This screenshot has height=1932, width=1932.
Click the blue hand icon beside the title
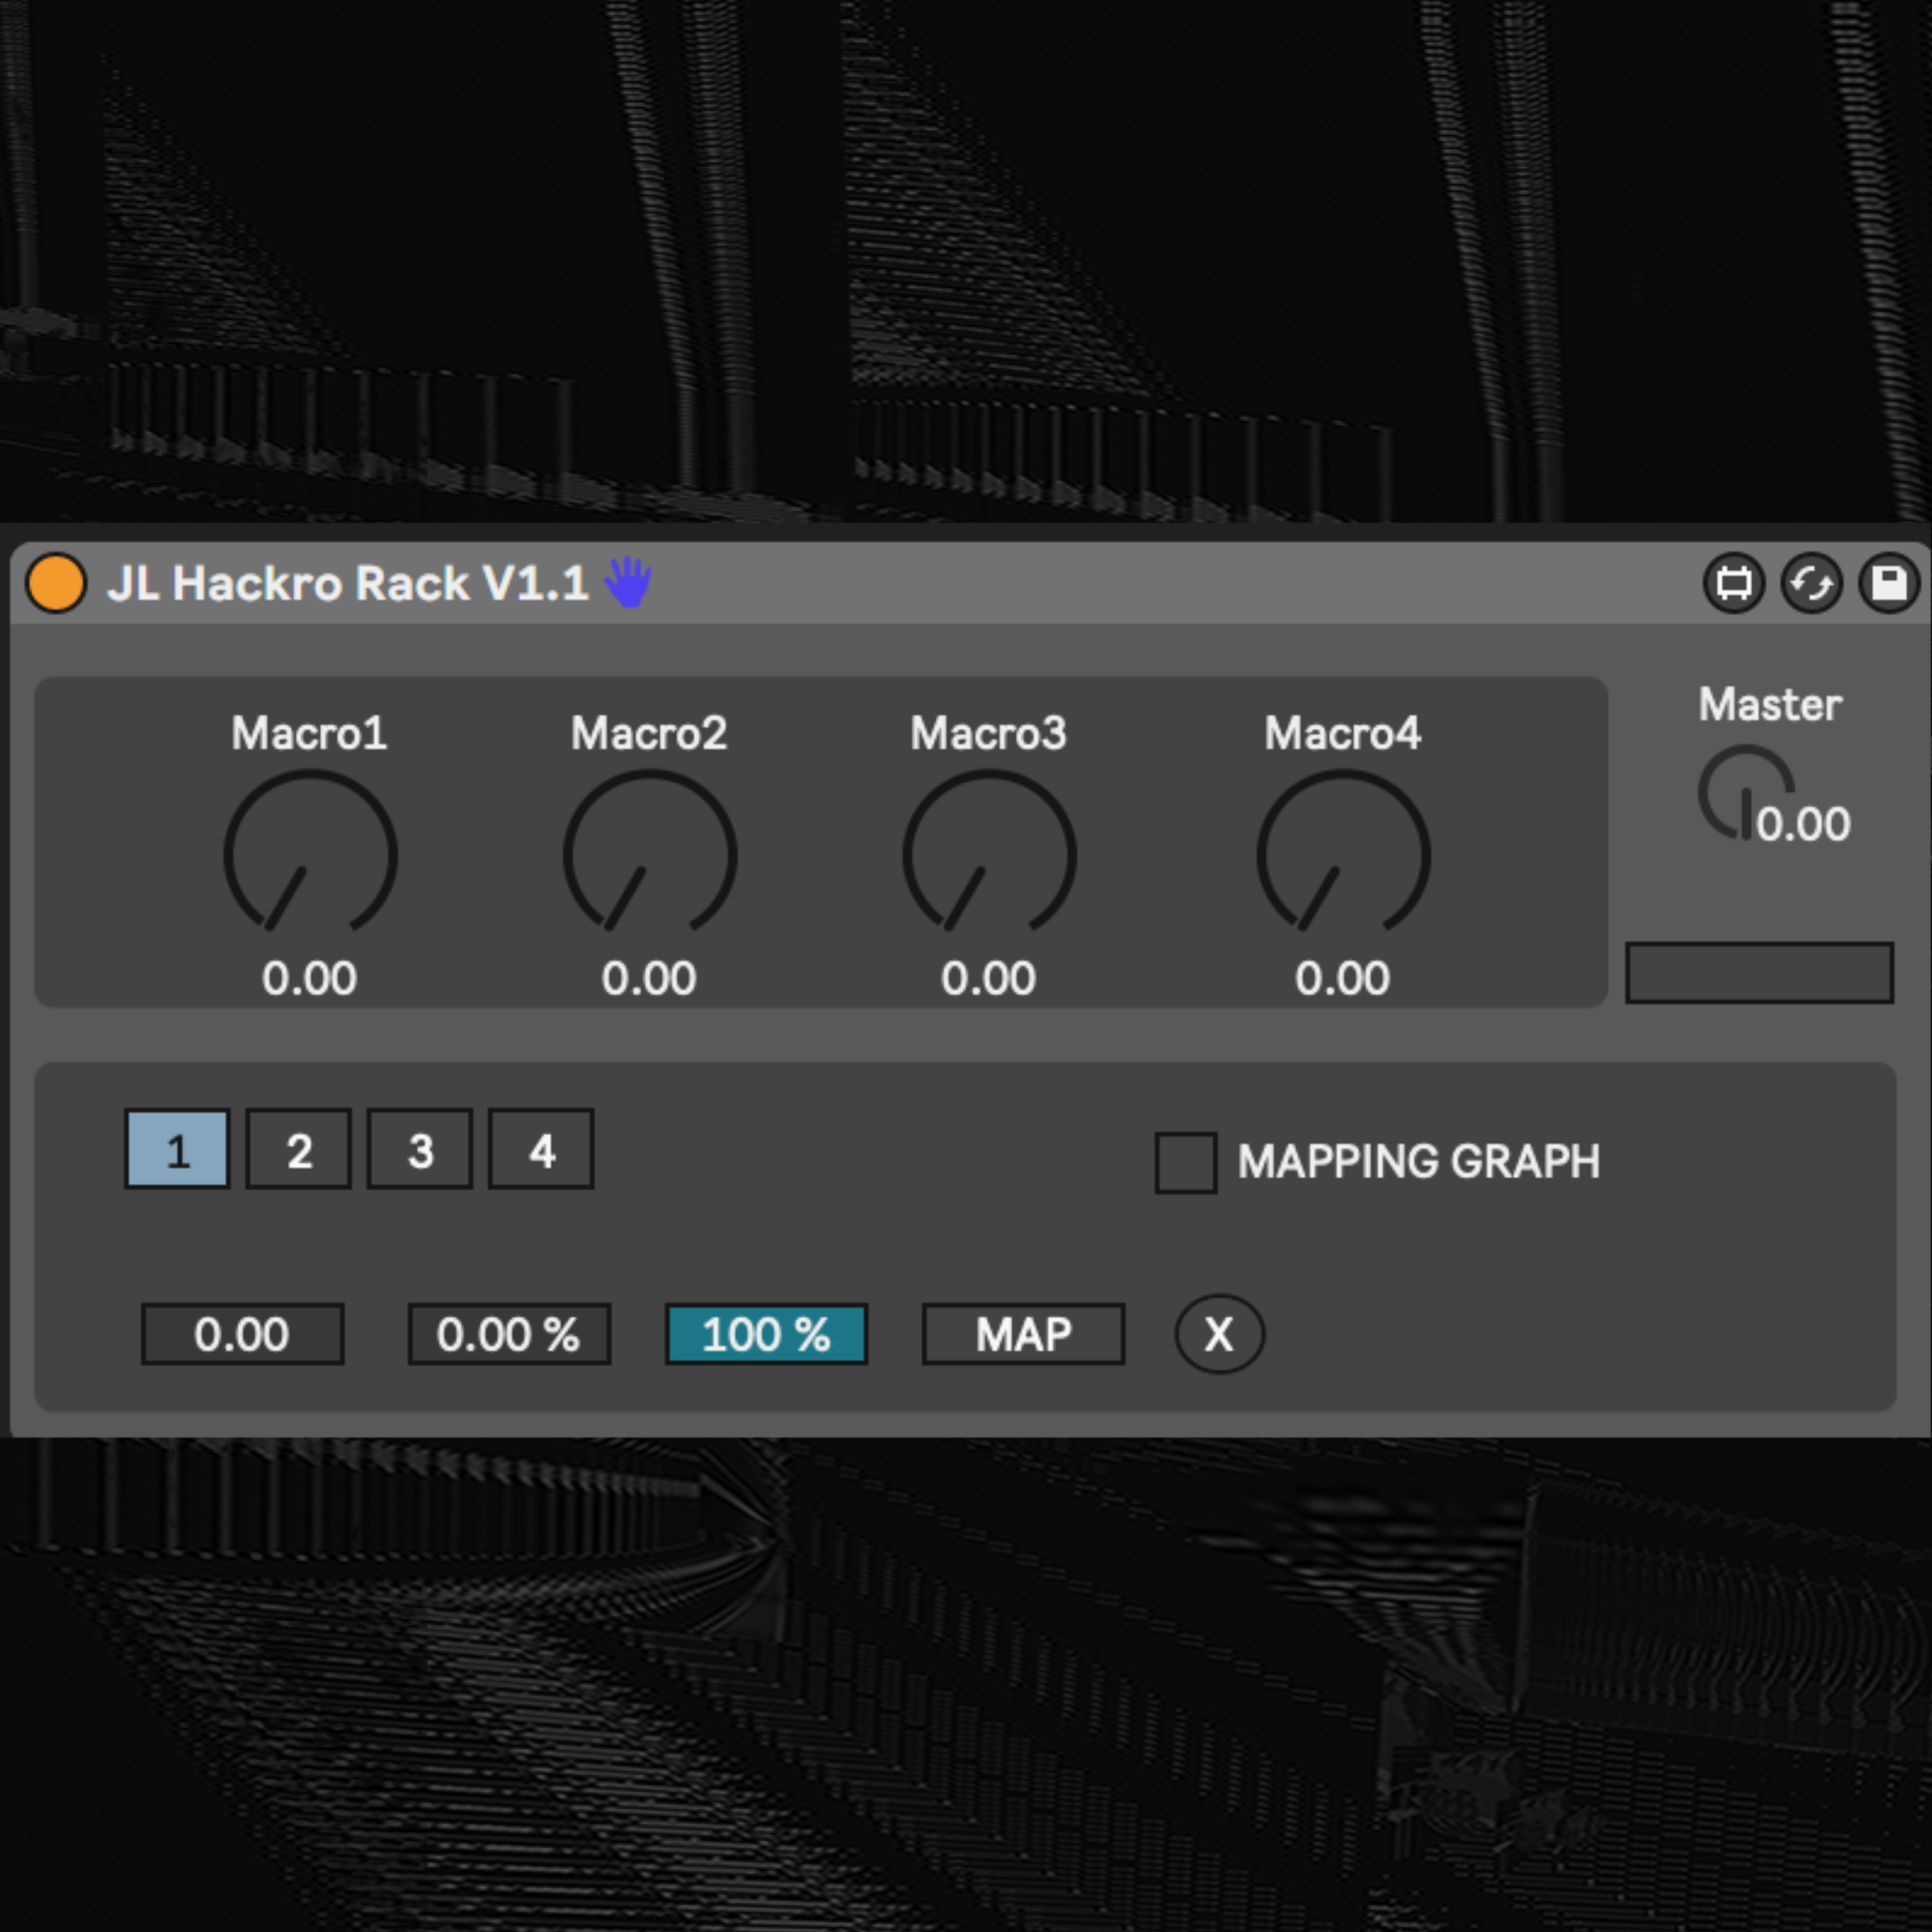pyautogui.click(x=628, y=582)
